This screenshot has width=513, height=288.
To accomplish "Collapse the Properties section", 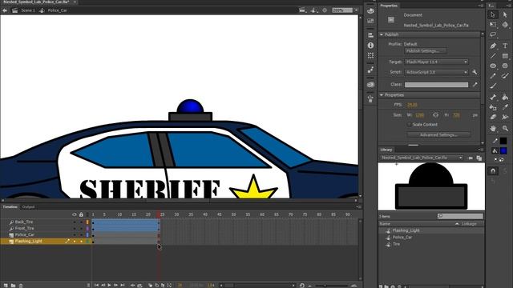I will [382, 95].
